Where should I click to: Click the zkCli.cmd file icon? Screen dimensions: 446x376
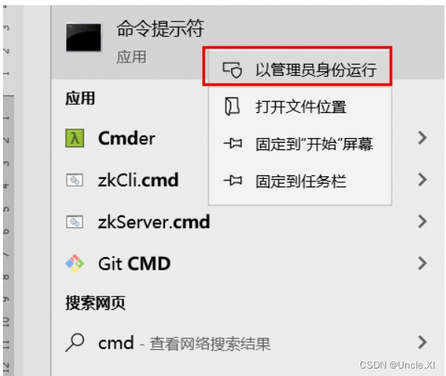coord(74,180)
